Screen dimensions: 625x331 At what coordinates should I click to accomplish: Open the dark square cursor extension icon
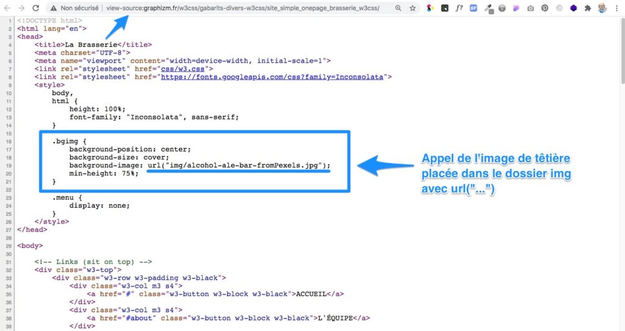(x=444, y=8)
